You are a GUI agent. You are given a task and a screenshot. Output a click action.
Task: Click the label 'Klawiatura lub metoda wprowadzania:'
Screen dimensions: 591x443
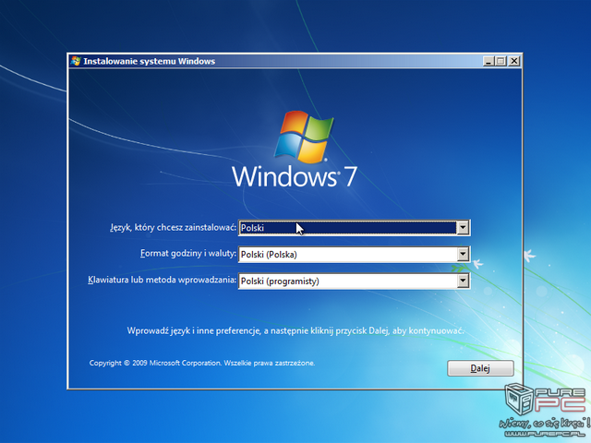[x=163, y=281]
